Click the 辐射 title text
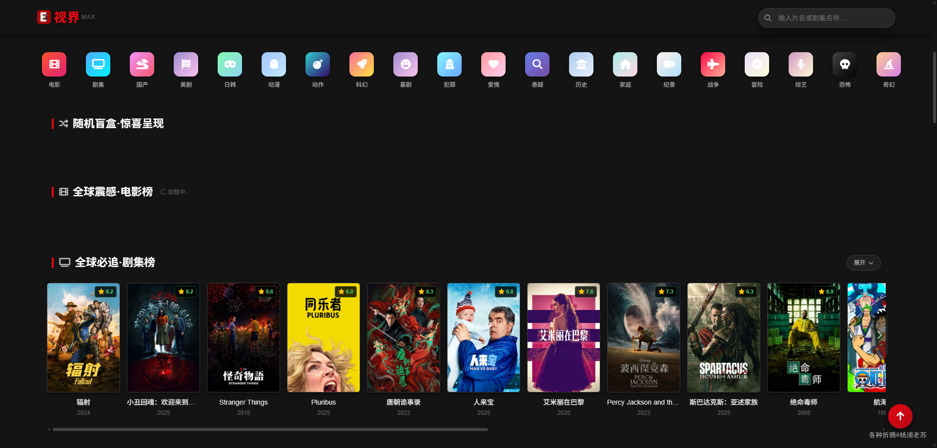Image resolution: width=937 pixels, height=448 pixels. (83, 402)
